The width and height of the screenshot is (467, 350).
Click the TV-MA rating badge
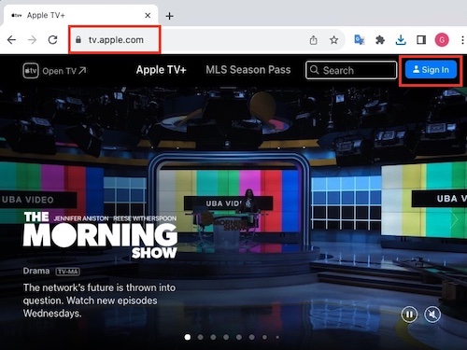[68, 272]
